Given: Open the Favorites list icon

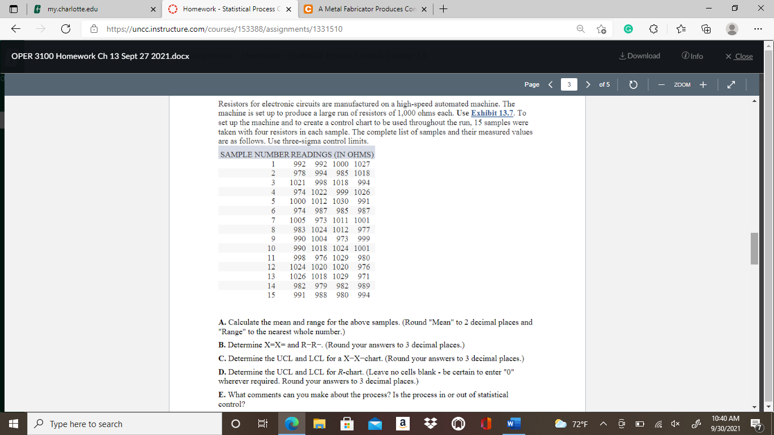Looking at the screenshot, I should pos(681,29).
